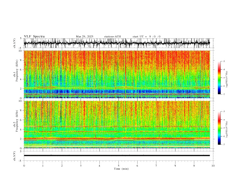Click the ch.1 spectrogram color bar

coord(219,78)
